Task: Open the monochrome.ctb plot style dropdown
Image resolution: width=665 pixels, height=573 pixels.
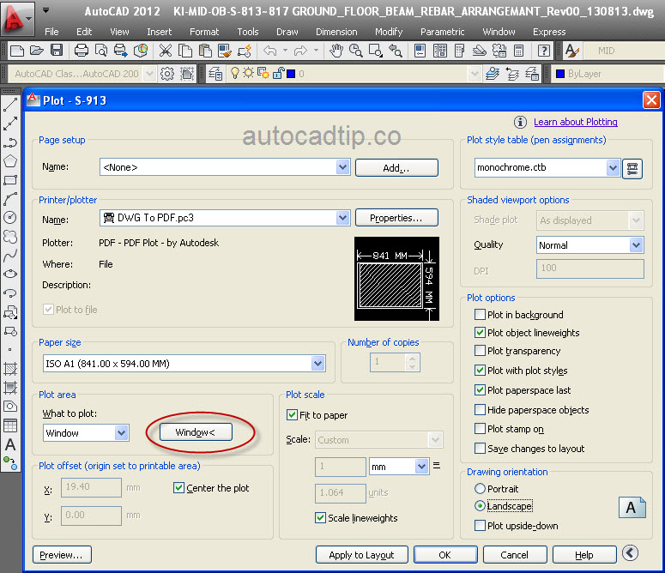Action: (x=613, y=168)
